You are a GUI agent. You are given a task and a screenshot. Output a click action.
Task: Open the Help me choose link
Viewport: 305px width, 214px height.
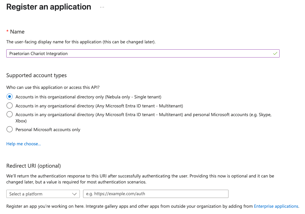(x=24, y=144)
